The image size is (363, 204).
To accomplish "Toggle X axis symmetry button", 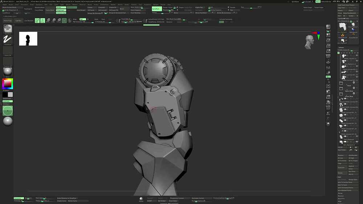I will pos(221,22).
